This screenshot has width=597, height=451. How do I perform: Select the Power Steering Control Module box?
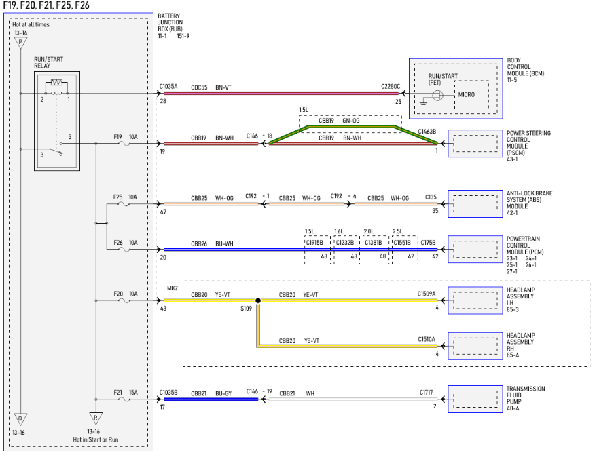coord(475,143)
